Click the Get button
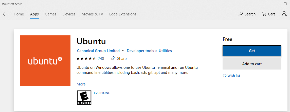This screenshot has height=112, width=290. click(252, 51)
